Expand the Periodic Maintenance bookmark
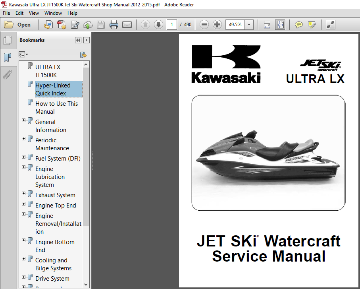The width and height of the screenshot is (360, 289). click(x=23, y=138)
